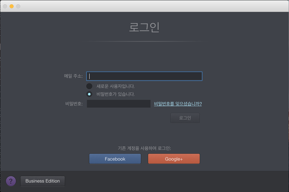The width and height of the screenshot is (289, 192).
Task: Click into the 비밀번호 password field
Action: [119, 104]
